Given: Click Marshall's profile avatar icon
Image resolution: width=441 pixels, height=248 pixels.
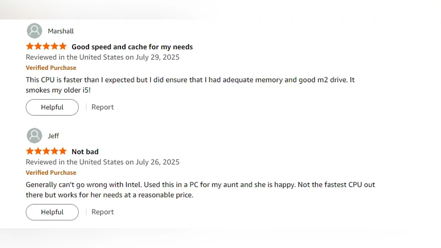Looking at the screenshot, I should click(34, 31).
